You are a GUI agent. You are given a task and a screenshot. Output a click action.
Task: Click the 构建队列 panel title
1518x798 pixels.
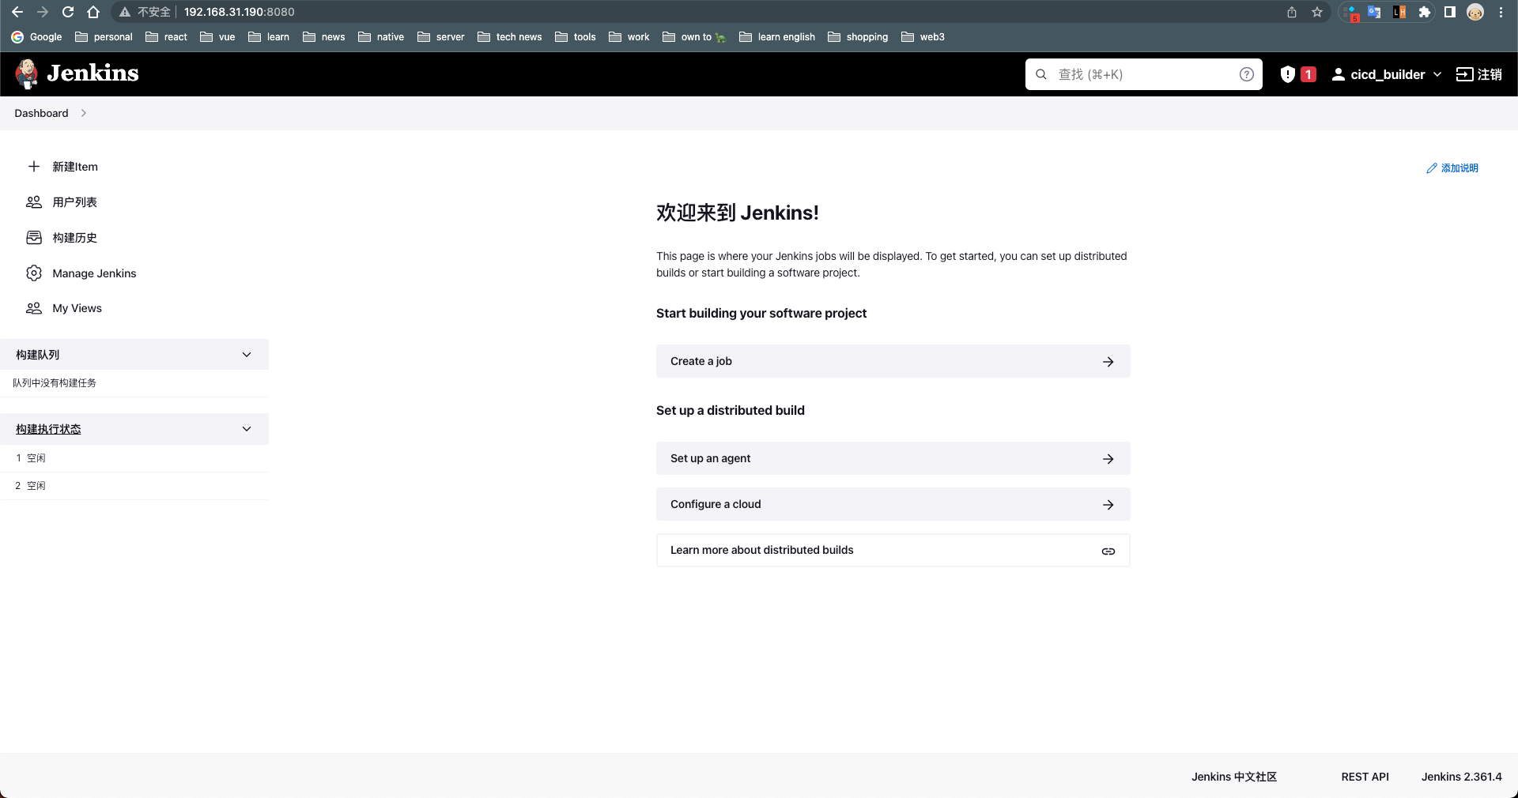[x=37, y=355]
